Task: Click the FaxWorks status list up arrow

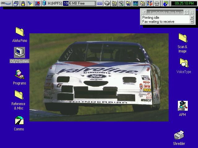Action: click(192, 17)
